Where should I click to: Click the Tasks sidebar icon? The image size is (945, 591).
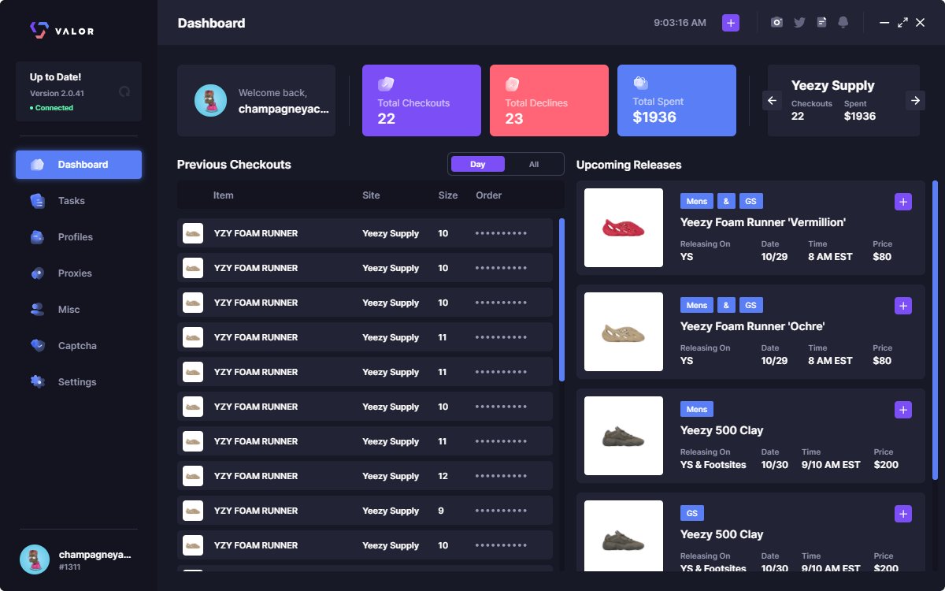37,201
